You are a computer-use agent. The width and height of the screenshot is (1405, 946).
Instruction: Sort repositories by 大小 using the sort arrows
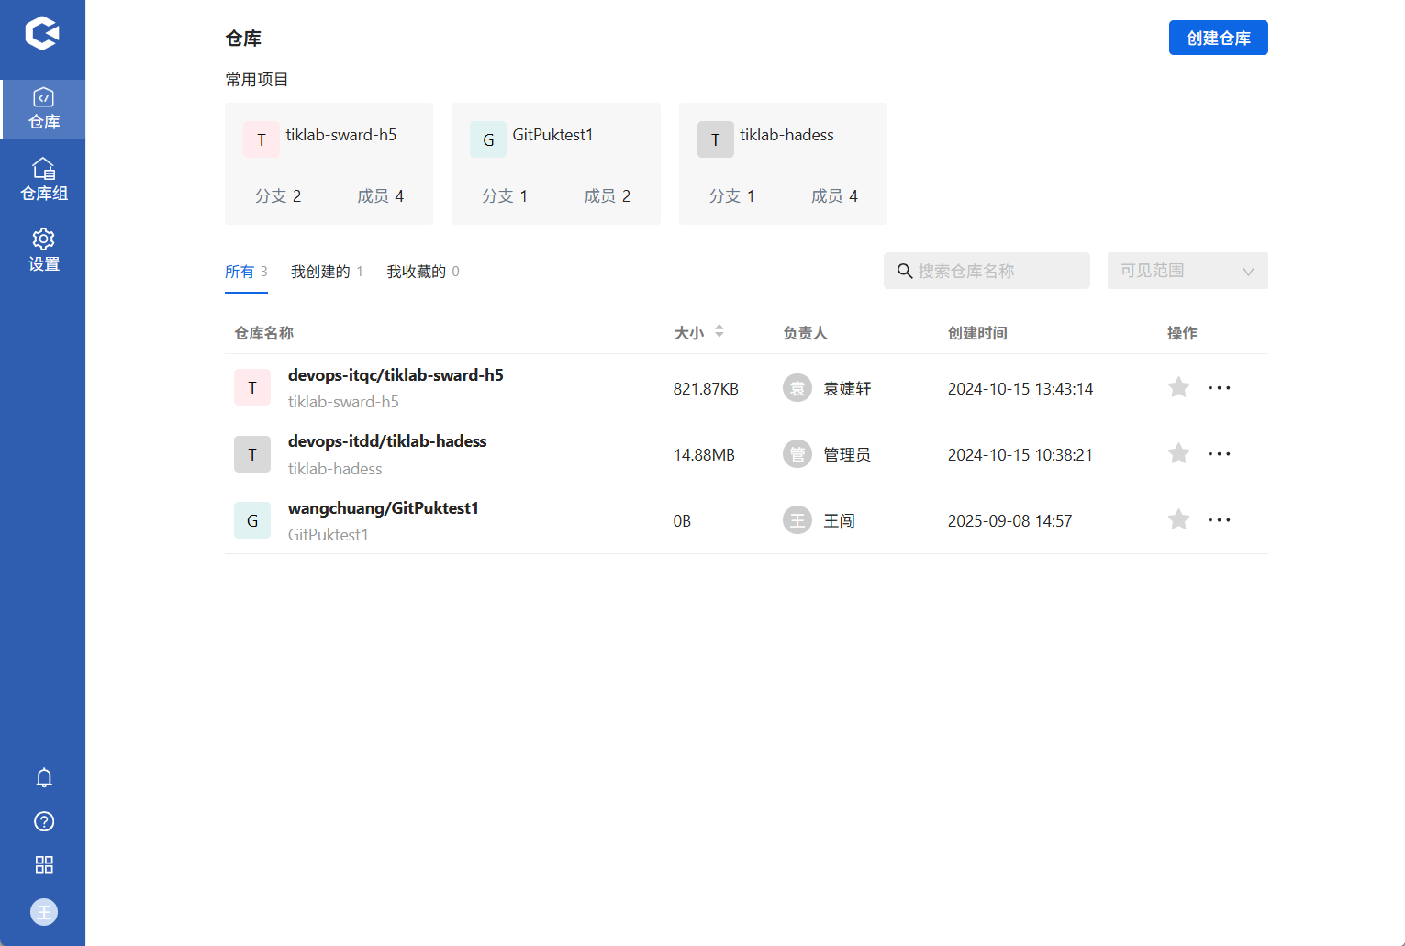point(722,331)
